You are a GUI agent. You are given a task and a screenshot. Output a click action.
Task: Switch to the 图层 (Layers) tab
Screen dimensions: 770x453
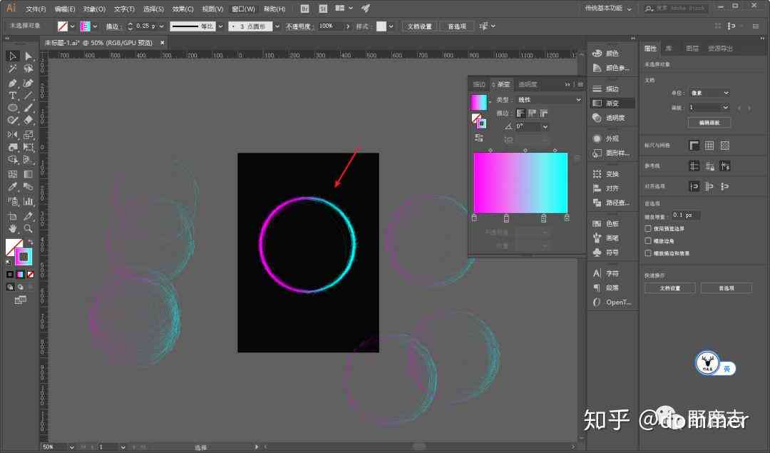tap(692, 48)
